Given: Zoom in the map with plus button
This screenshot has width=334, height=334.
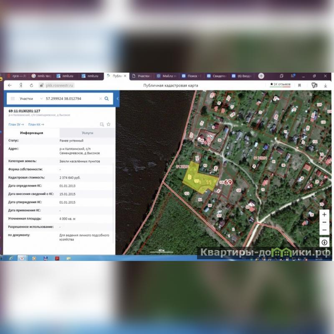Looking at the screenshot, I should 324,214.
